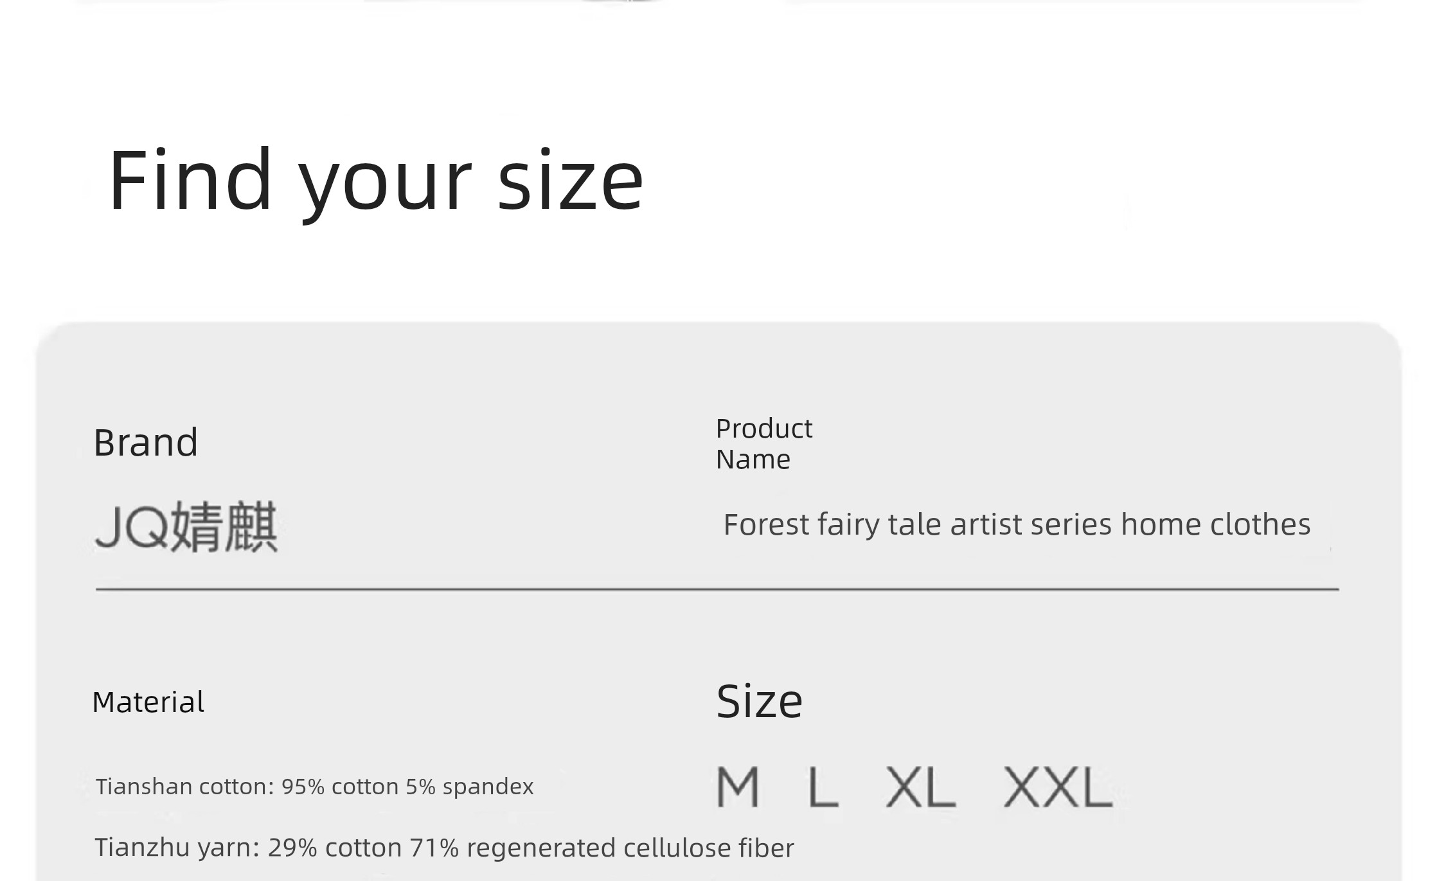Pick the XXL size option
This screenshot has height=881, width=1437.
click(x=1058, y=786)
